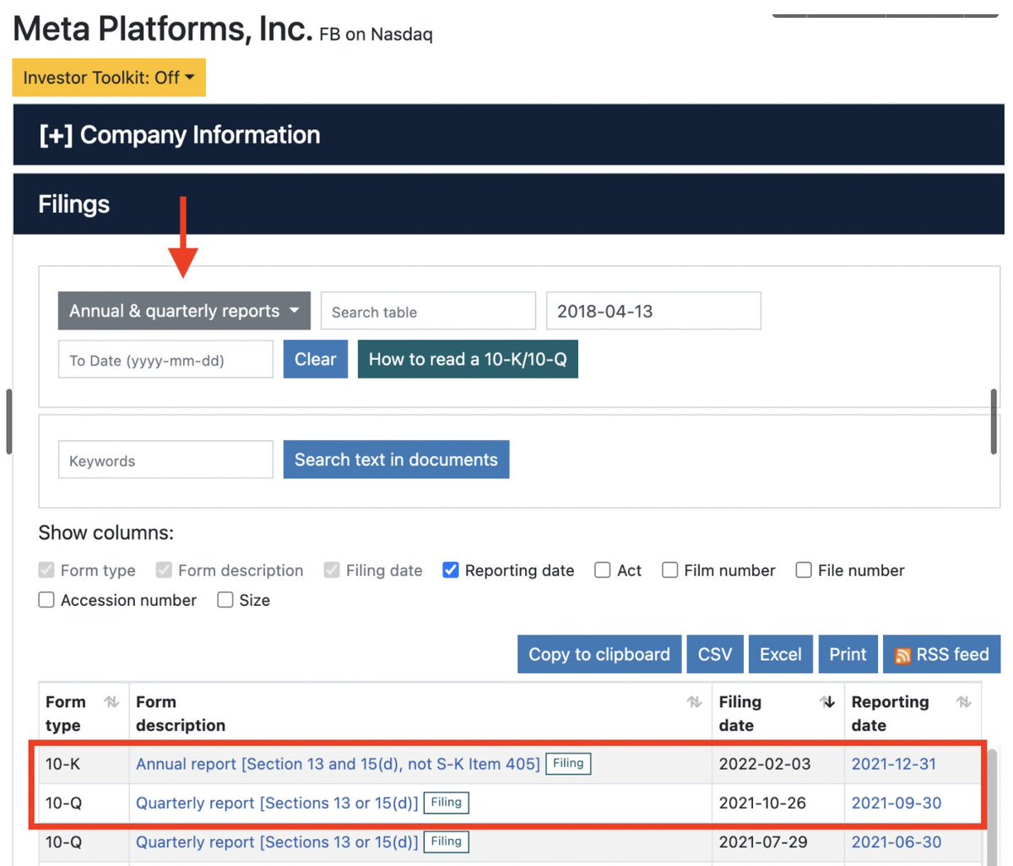Enable the Act column checkbox
The width and height of the screenshot is (1013, 866).
pos(603,570)
